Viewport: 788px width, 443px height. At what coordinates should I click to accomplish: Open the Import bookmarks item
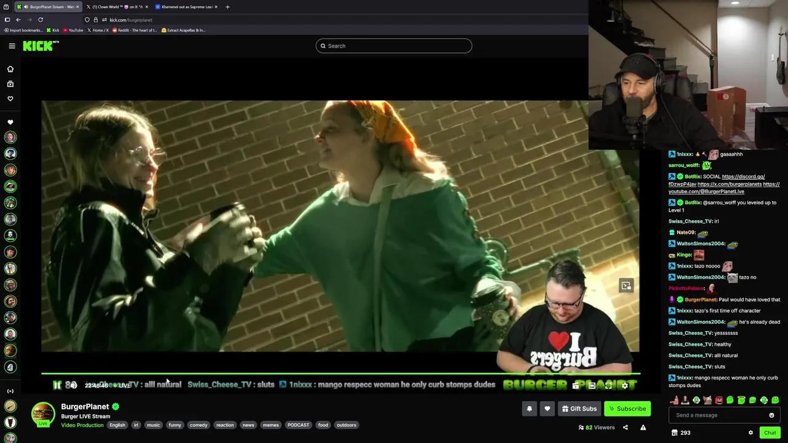pos(23,30)
